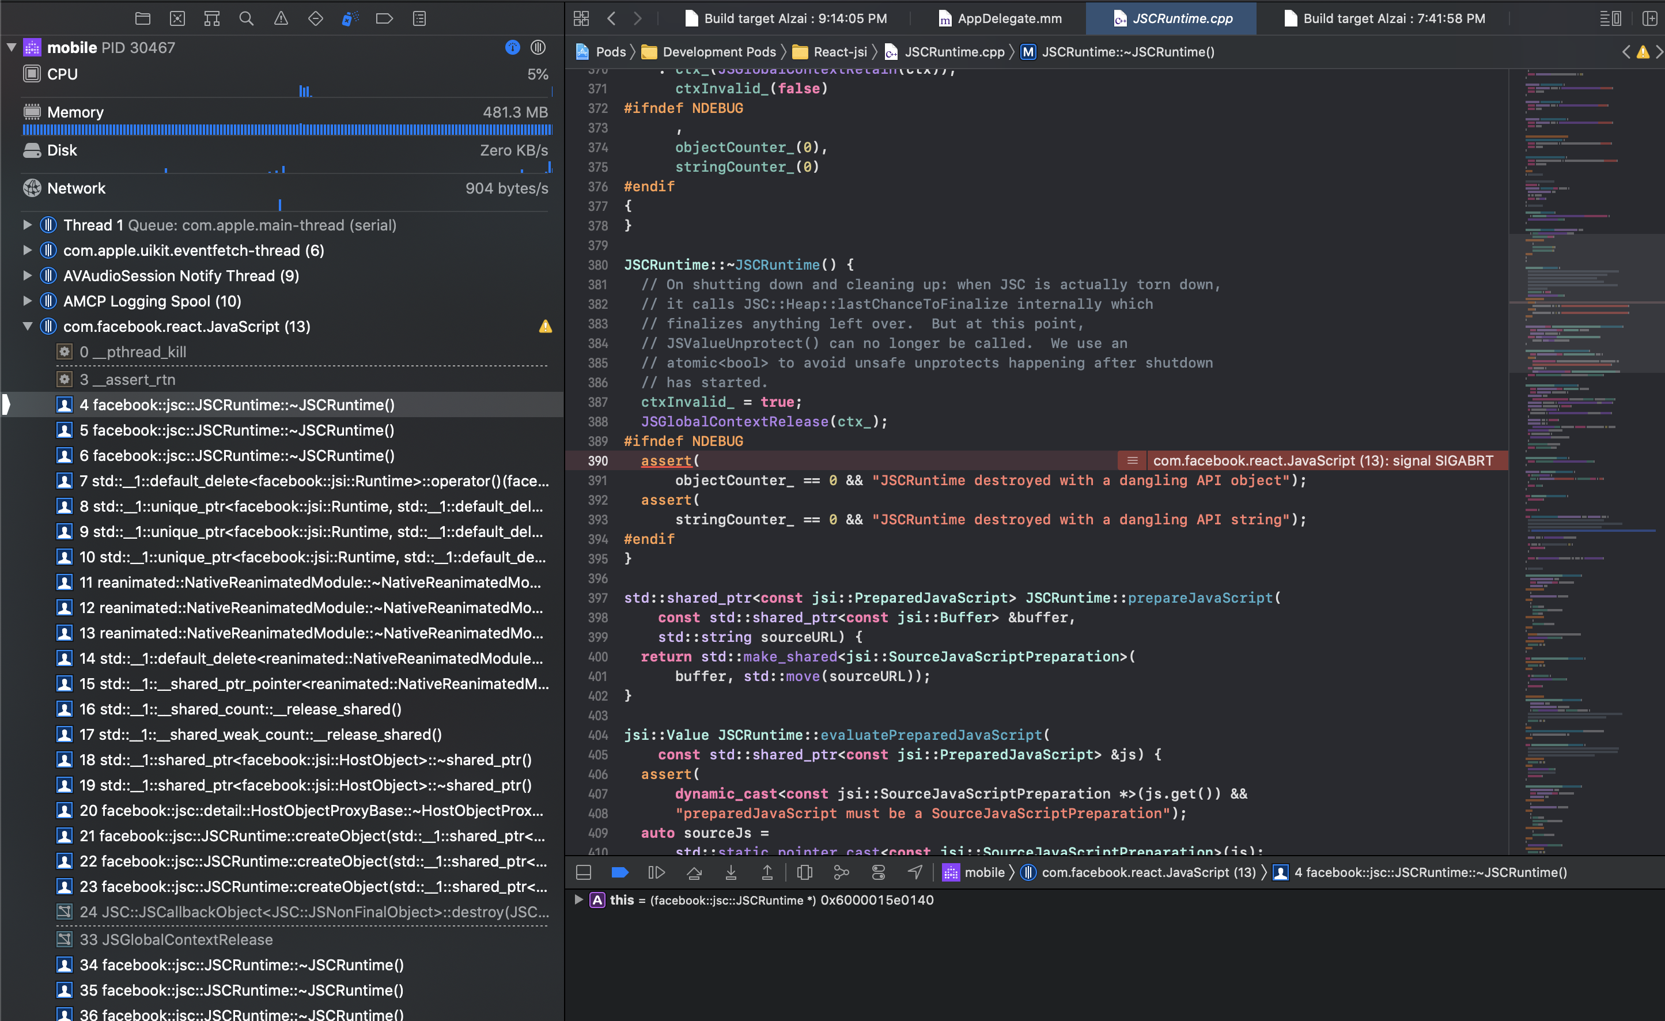Expand AVAudioSession Notify Thread (9)
Screen dimensions: 1665x1021
27,275
